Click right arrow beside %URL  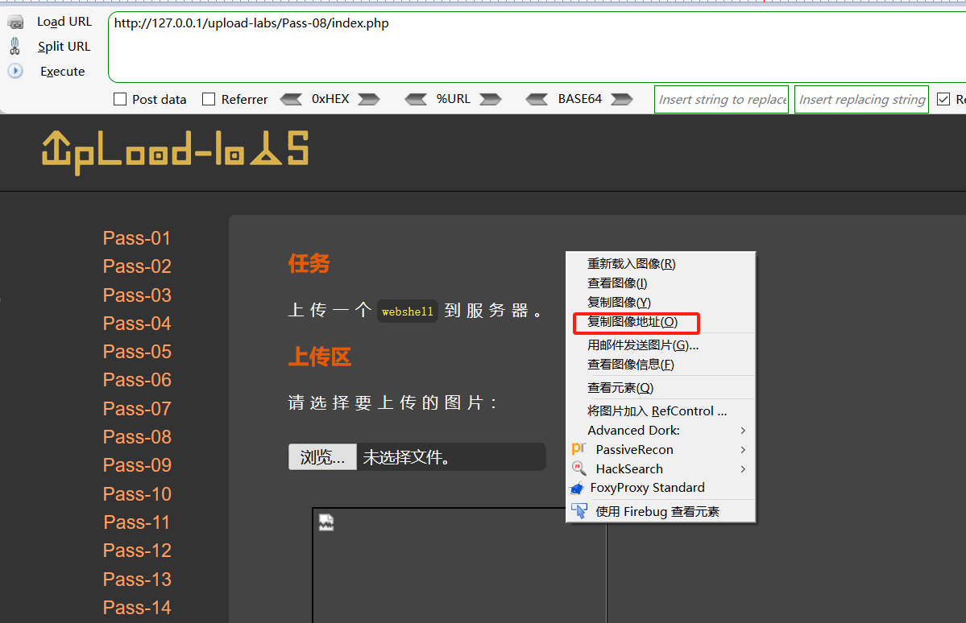491,99
